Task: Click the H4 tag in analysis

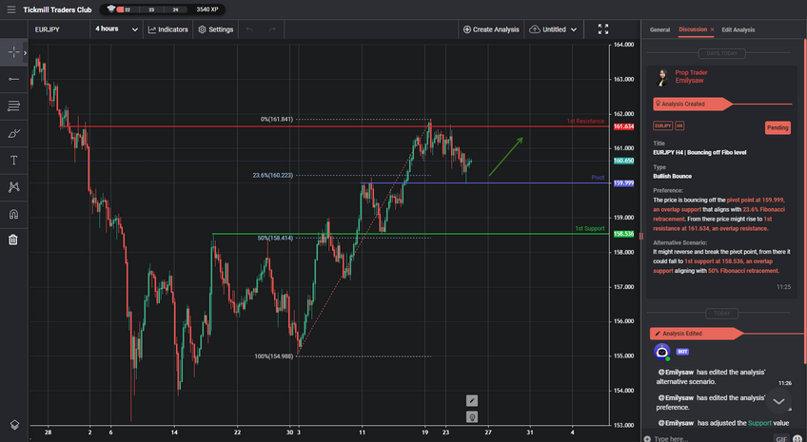Action: click(679, 125)
